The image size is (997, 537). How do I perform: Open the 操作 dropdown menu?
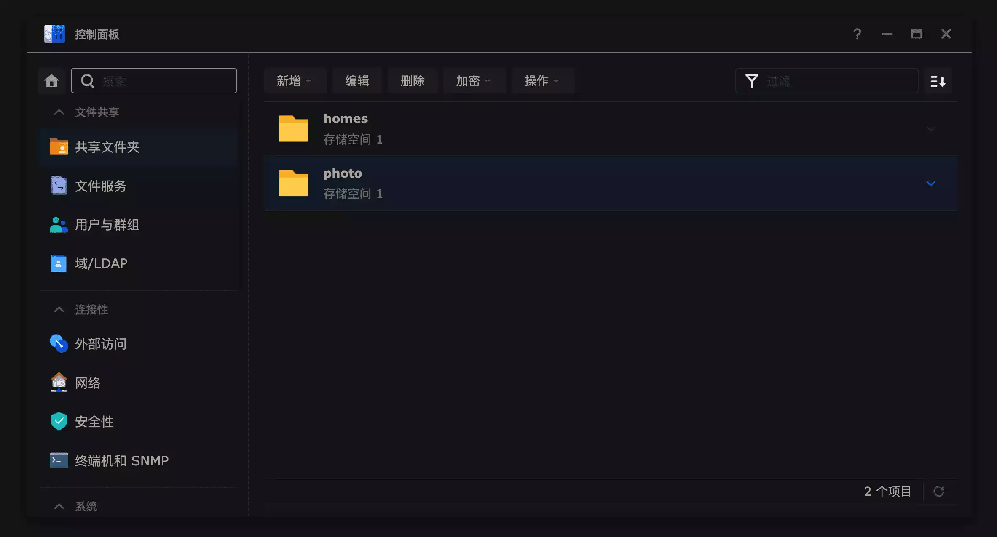[x=542, y=81]
